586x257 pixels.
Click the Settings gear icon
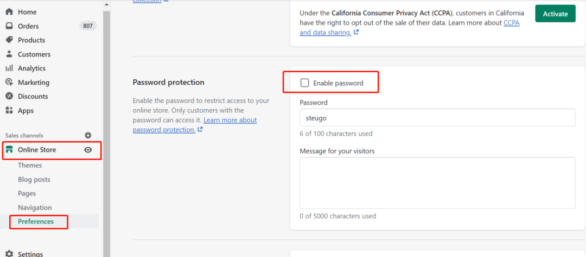(9, 254)
